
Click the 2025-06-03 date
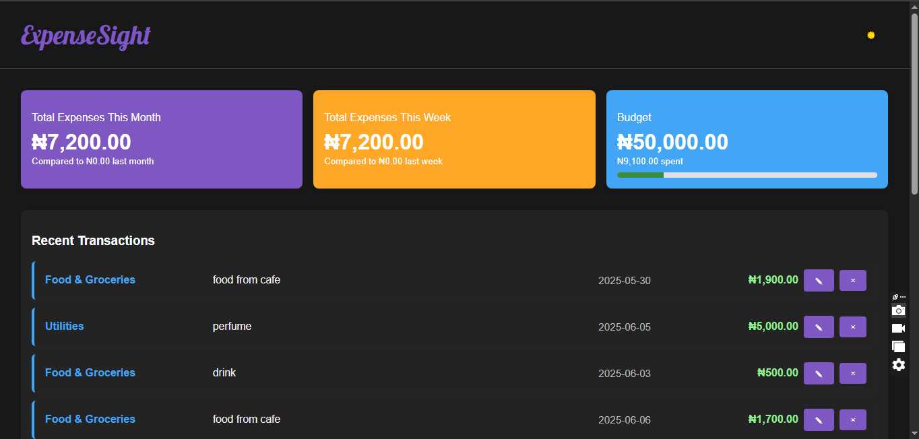625,374
